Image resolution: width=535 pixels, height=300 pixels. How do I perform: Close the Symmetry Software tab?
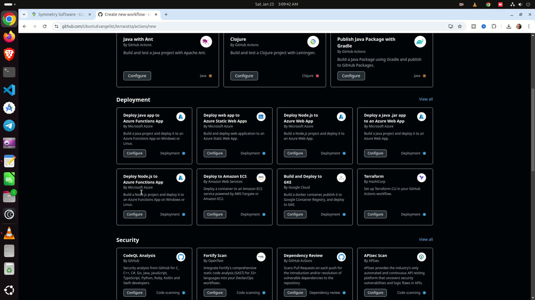pos(89,14)
